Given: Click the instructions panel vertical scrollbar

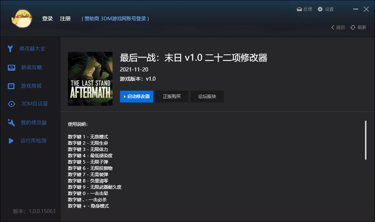Looking at the screenshot, I should pos(366,140).
